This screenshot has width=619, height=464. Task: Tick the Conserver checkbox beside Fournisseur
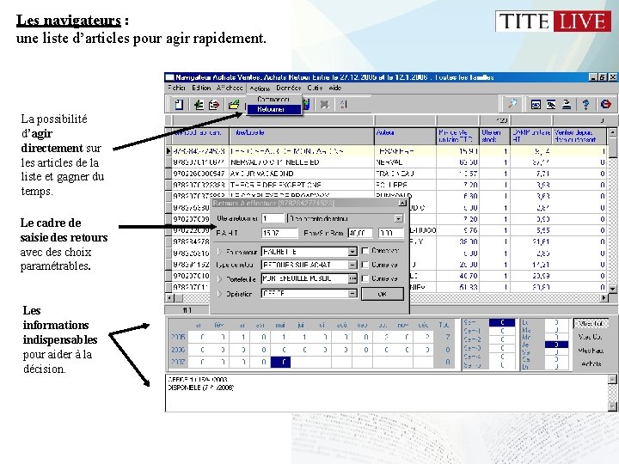click(x=365, y=251)
